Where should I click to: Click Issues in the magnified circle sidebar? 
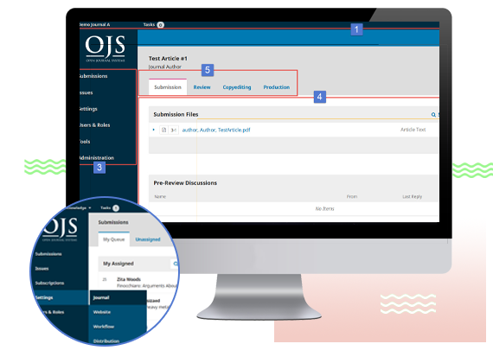[42, 269]
